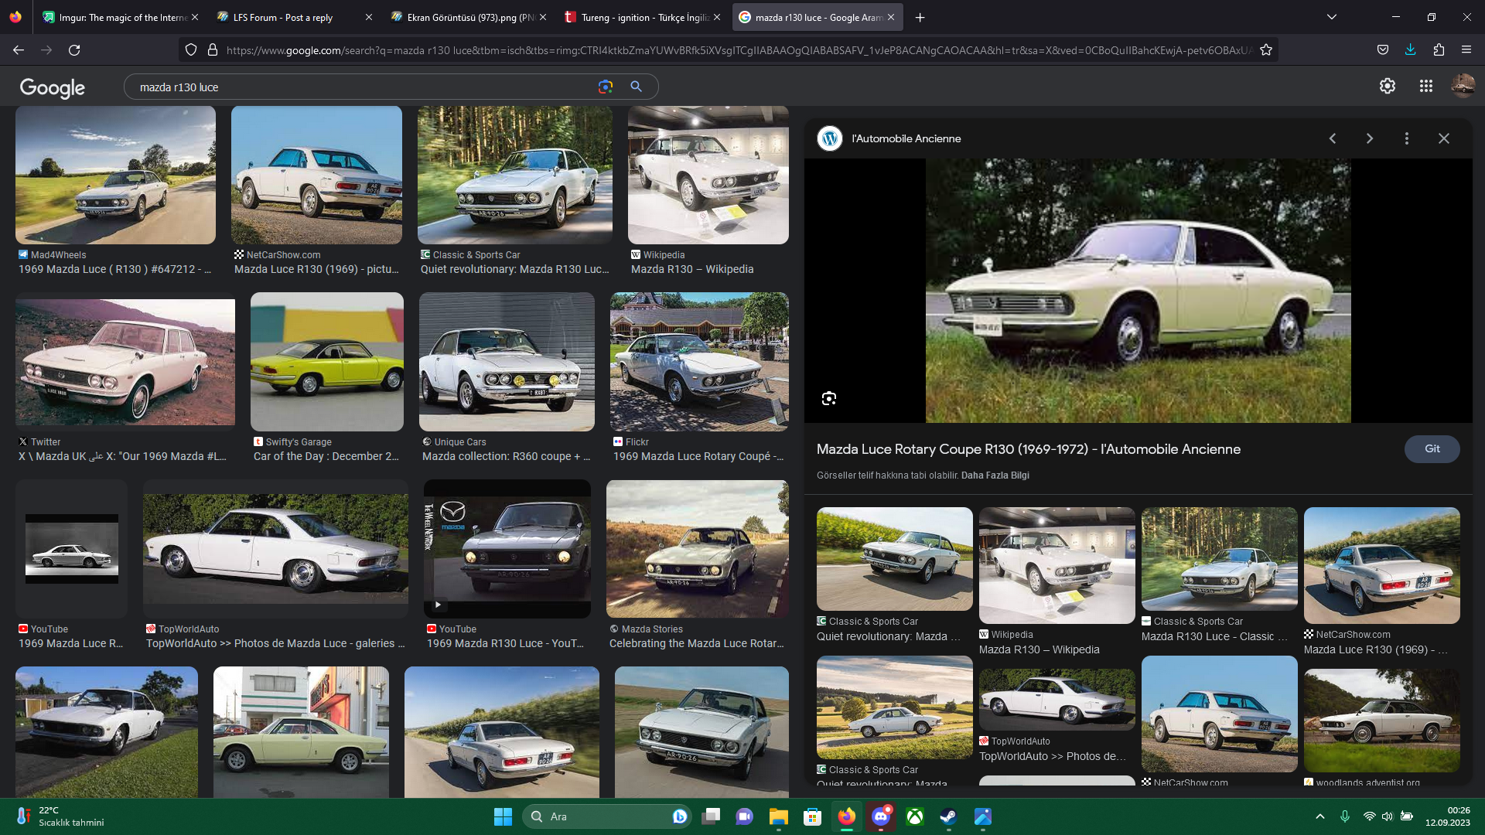Screen dimensions: 1485x835
Task: Click the magnifier search button
Action: [636, 87]
